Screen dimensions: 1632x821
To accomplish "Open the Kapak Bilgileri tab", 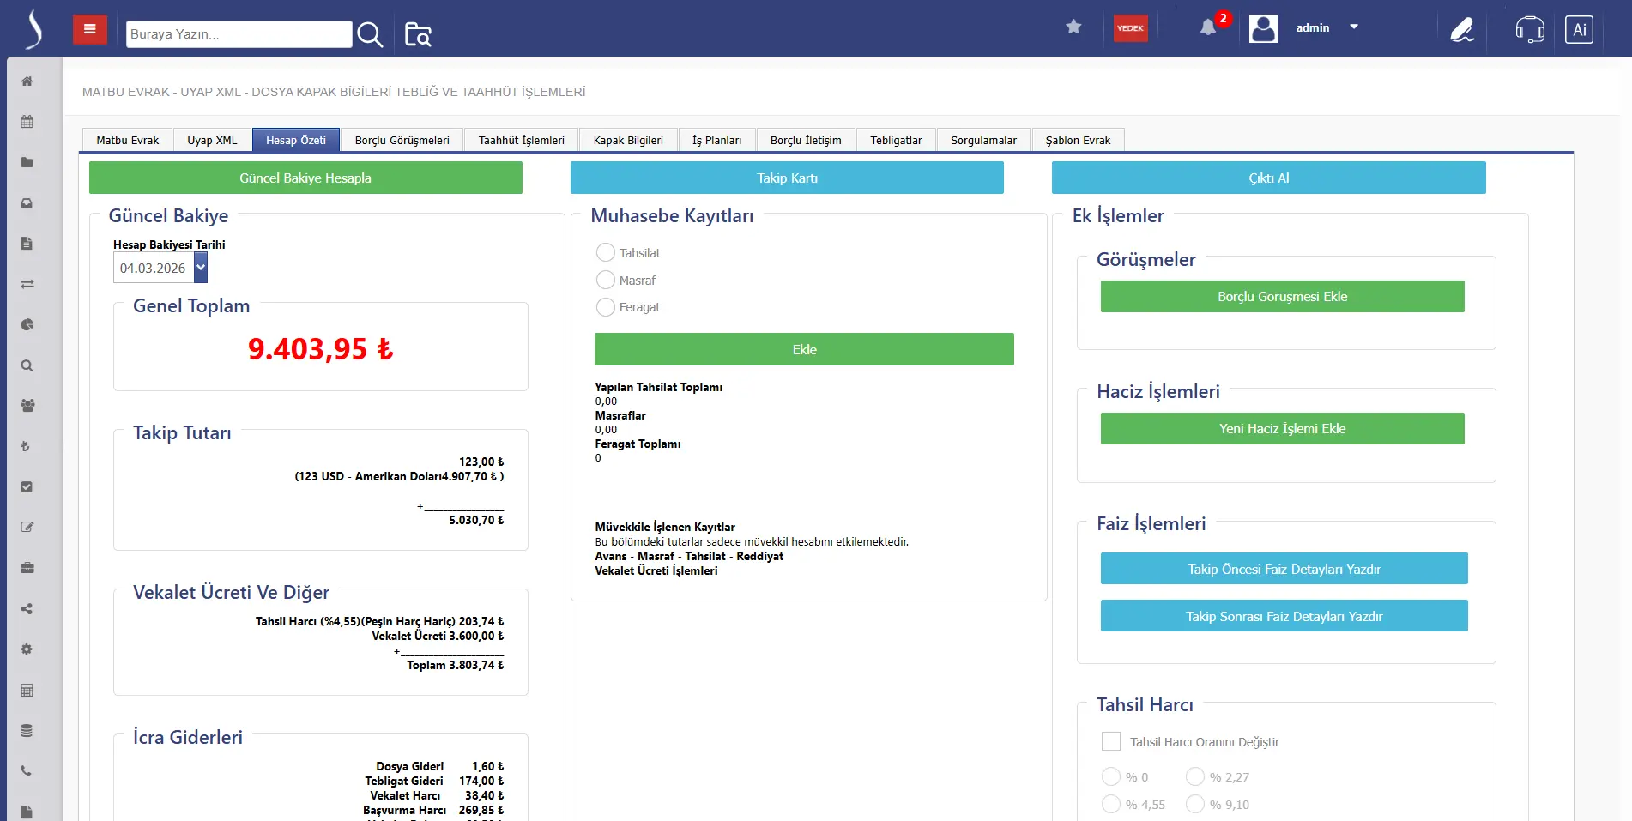I will coord(628,141).
